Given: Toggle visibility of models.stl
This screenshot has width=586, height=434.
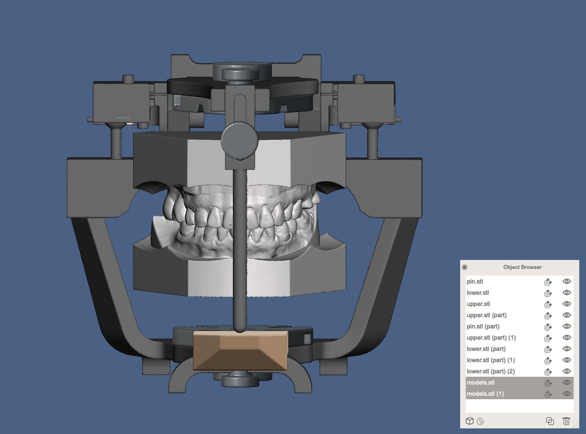Looking at the screenshot, I should pos(567,382).
